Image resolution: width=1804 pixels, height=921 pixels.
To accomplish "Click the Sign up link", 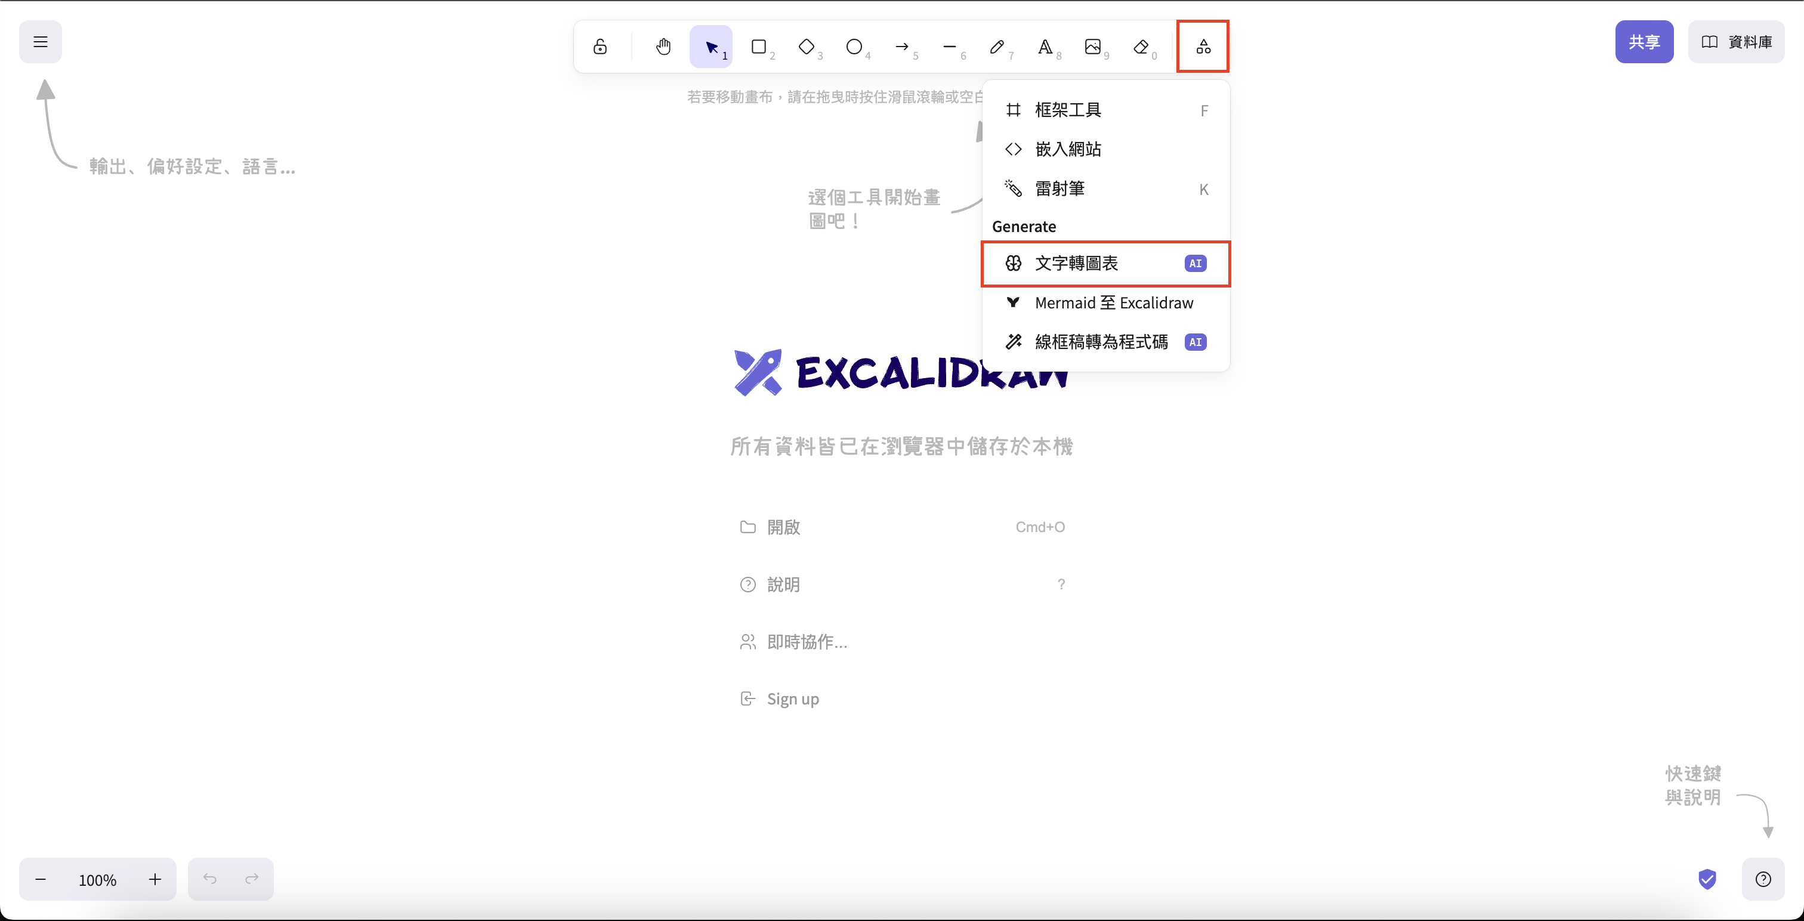I will [x=902, y=700].
